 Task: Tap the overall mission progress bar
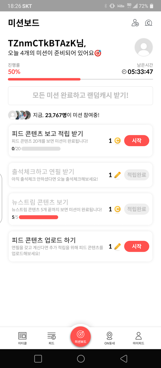tap(80, 79)
